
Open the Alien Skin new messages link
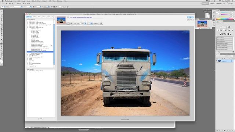point(81,17)
